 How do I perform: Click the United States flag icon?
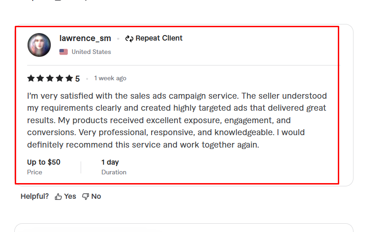pos(64,52)
